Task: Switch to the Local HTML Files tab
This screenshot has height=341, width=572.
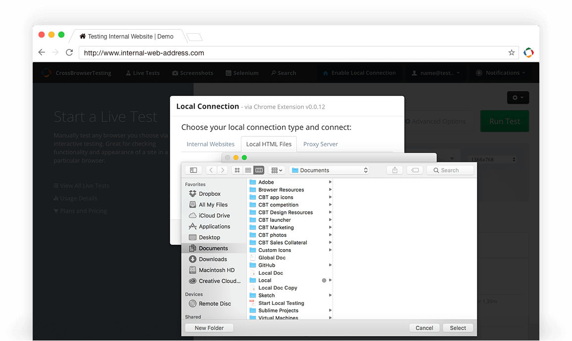Action: pyautogui.click(x=269, y=144)
